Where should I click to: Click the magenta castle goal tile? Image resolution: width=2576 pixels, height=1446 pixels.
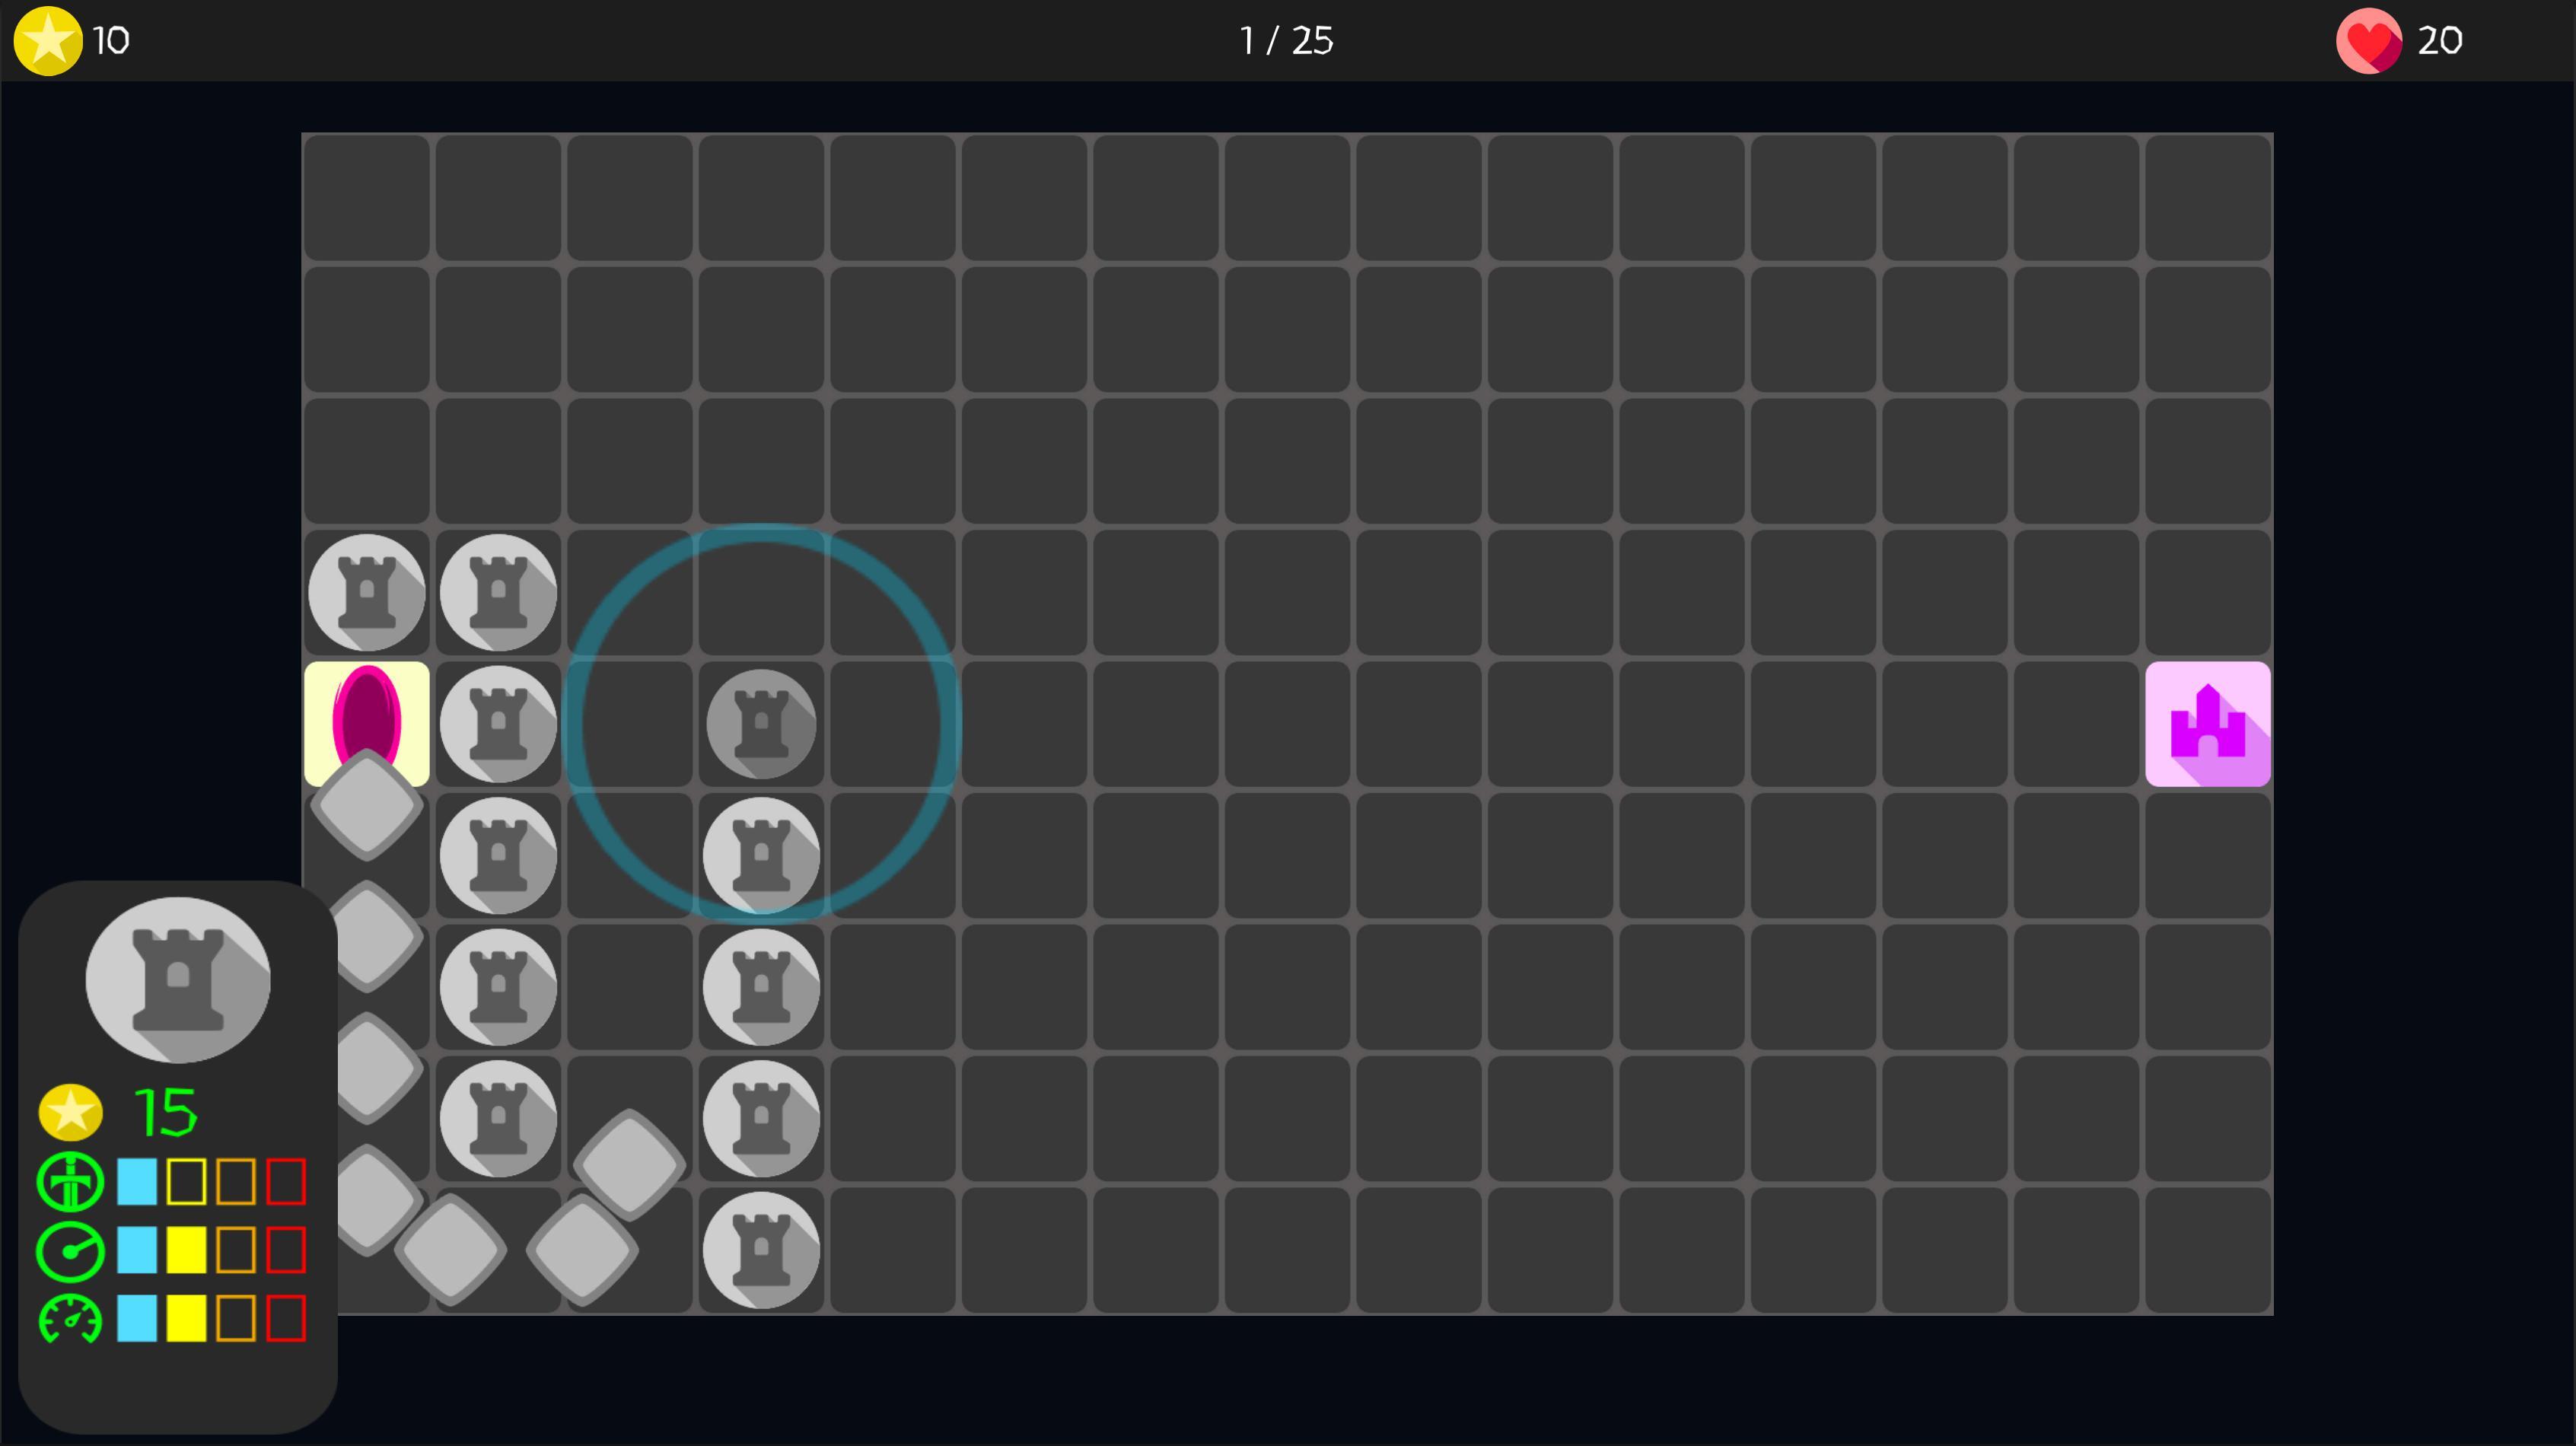(x=2207, y=723)
